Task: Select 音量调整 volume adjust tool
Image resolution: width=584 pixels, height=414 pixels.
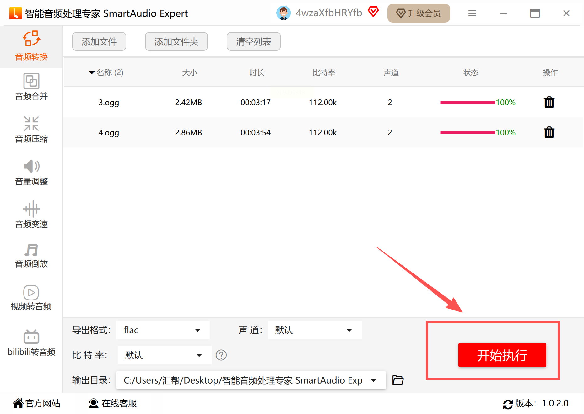Action: click(x=31, y=172)
